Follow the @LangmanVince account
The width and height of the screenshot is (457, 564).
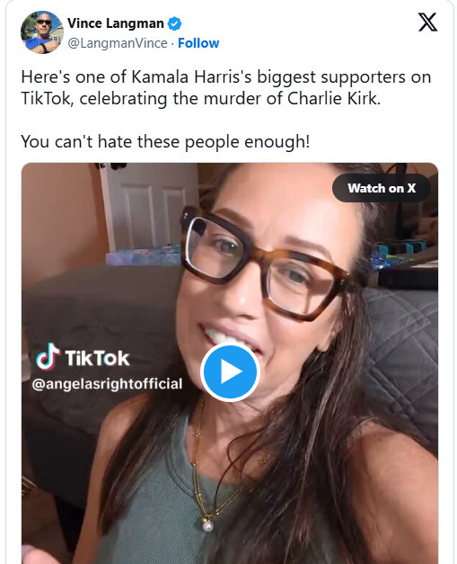pyautogui.click(x=198, y=43)
